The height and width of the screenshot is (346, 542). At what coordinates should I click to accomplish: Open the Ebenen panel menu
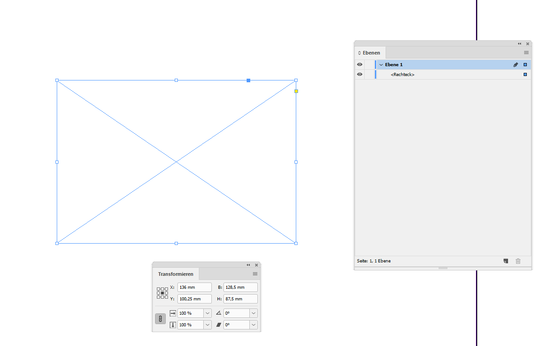click(526, 52)
